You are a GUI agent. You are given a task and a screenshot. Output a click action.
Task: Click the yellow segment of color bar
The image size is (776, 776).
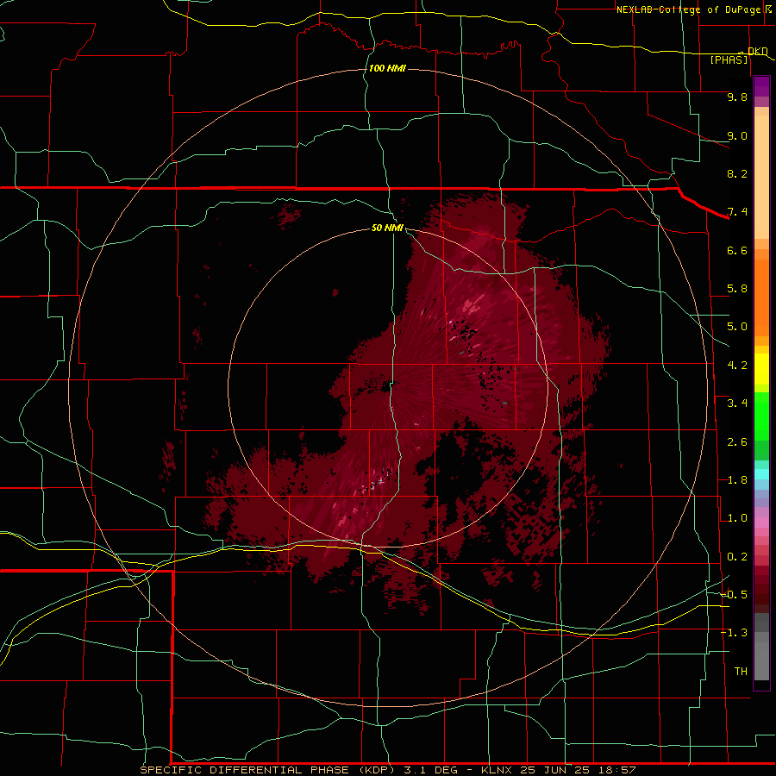pyautogui.click(x=761, y=369)
